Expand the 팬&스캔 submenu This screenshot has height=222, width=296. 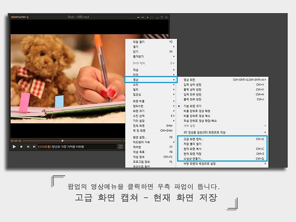[x=151, y=106]
